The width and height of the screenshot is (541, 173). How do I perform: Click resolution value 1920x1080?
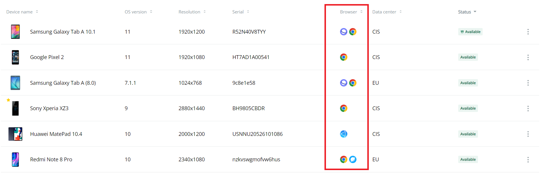(192, 57)
